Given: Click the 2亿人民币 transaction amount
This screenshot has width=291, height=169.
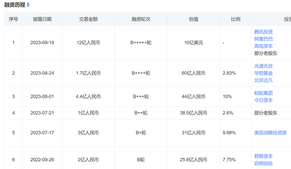Looking at the screenshot, I should (x=88, y=160).
